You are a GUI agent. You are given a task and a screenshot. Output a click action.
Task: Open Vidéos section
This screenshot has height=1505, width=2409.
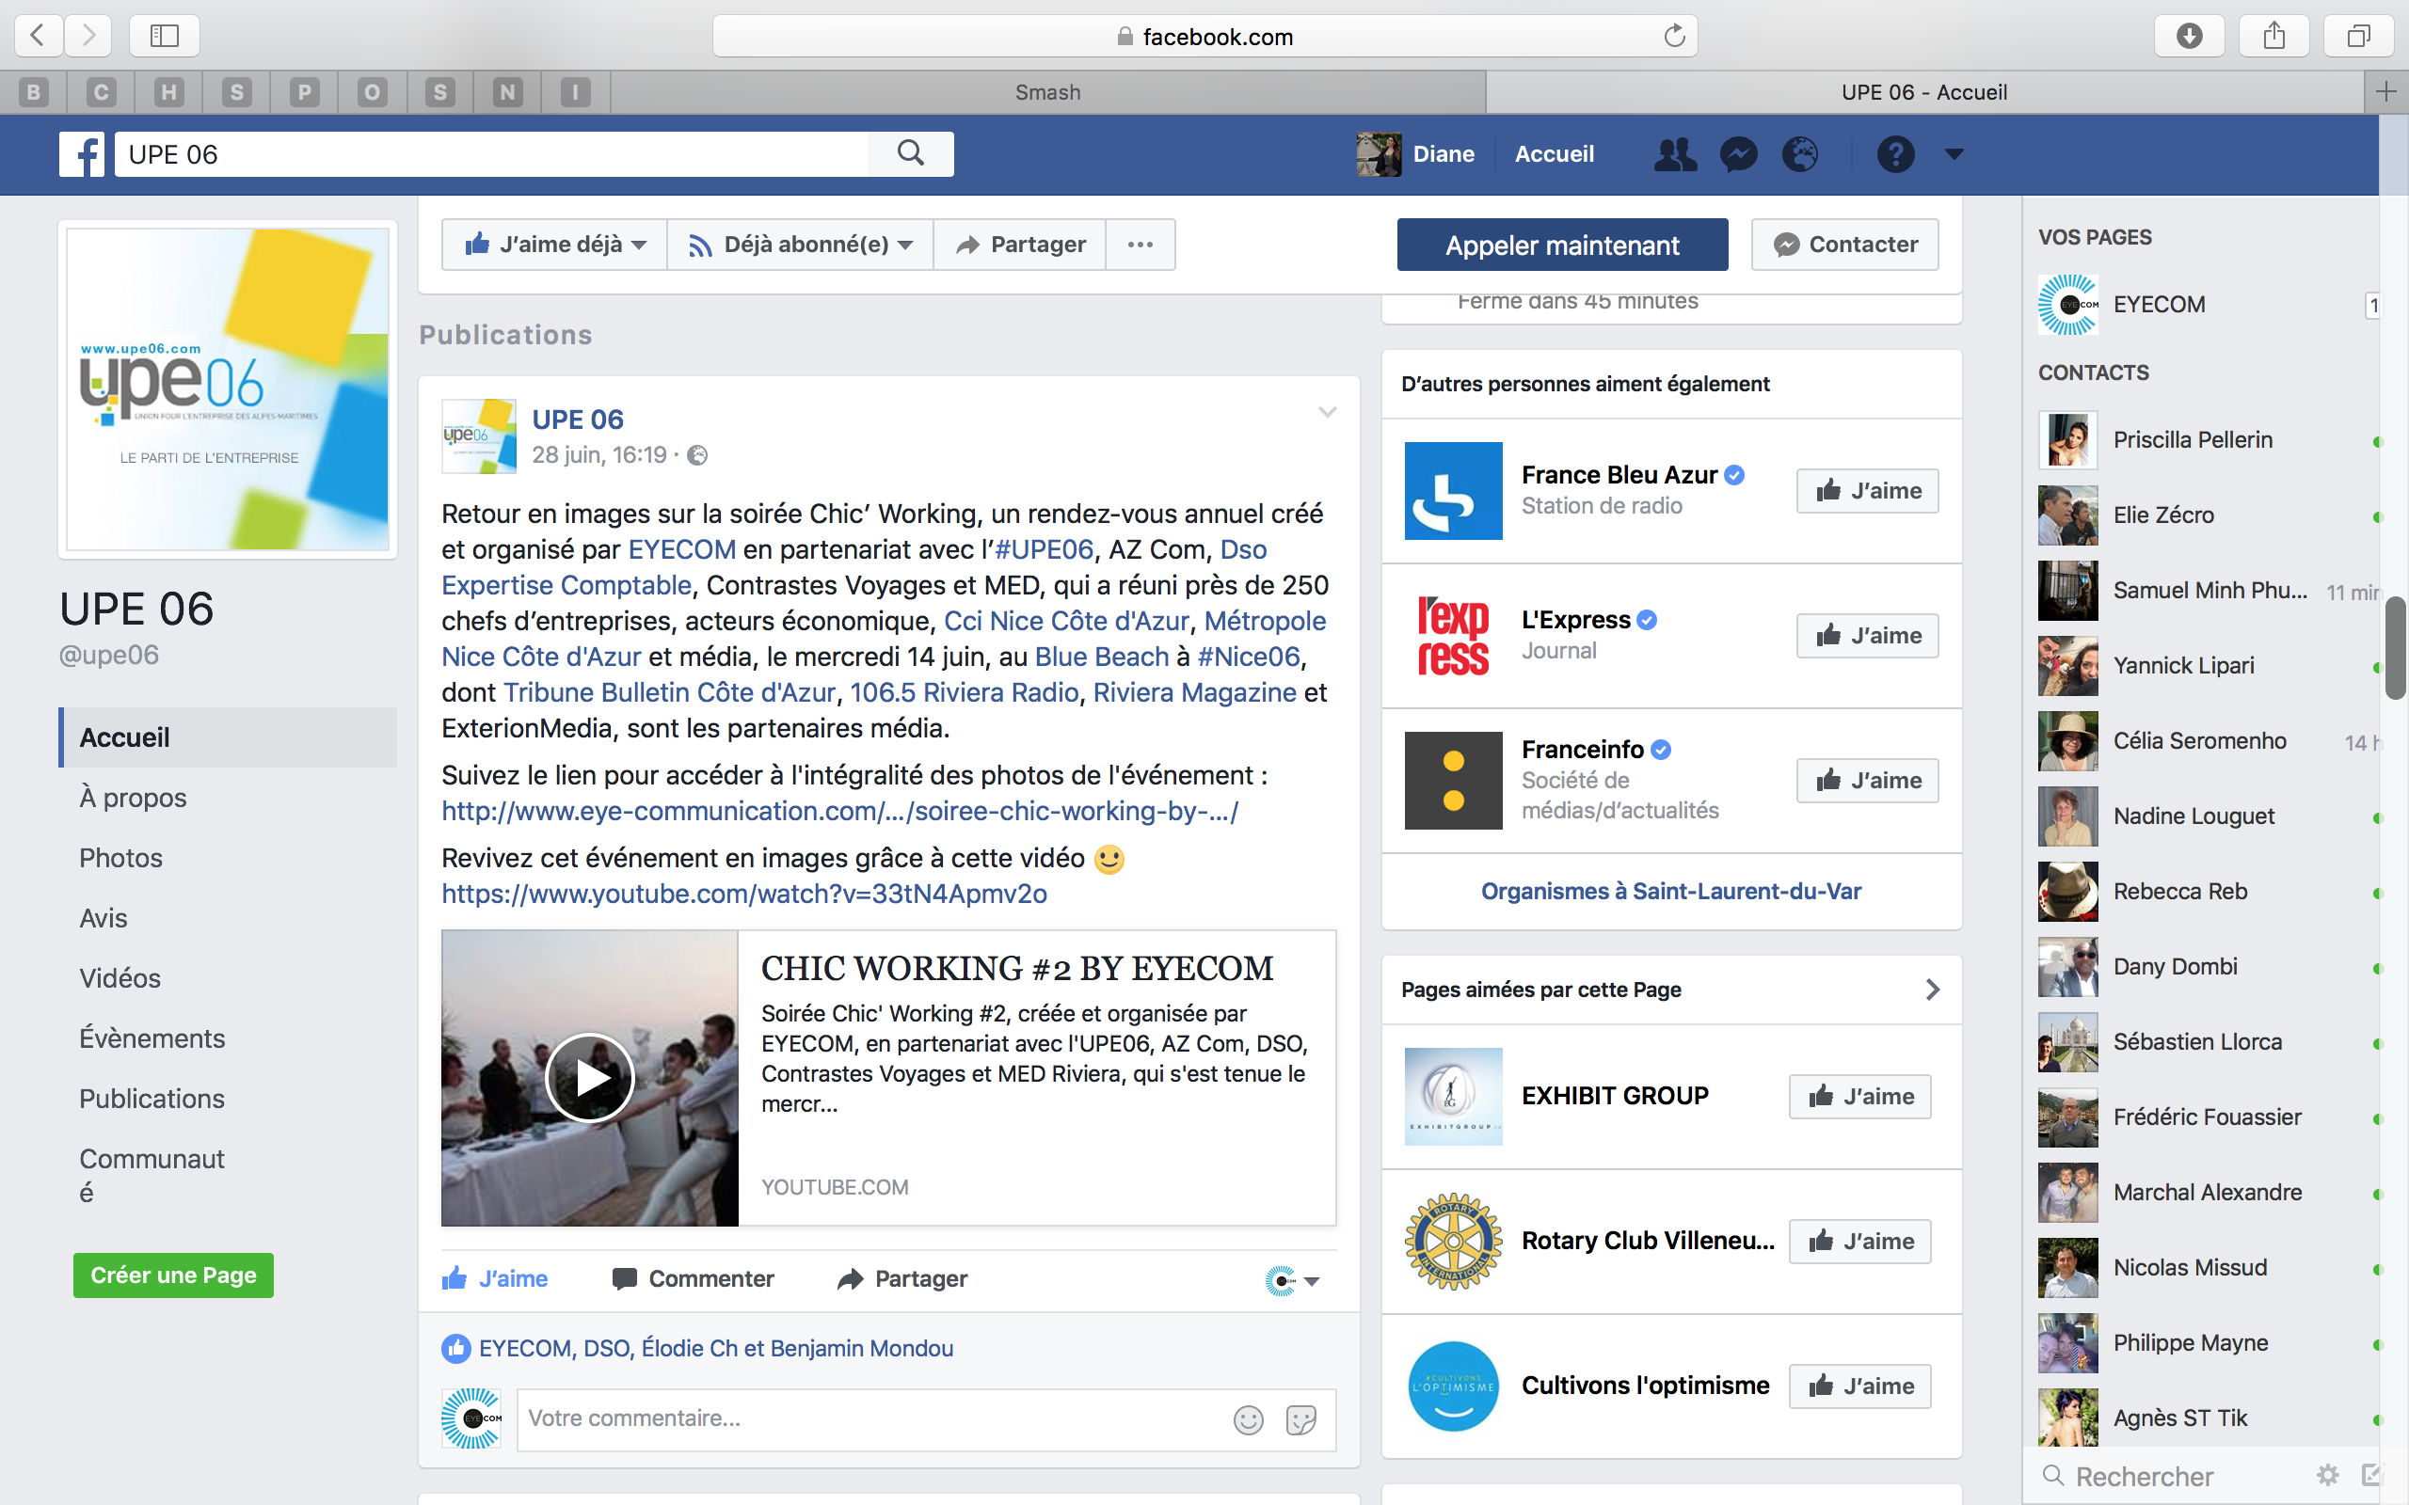pos(120,978)
